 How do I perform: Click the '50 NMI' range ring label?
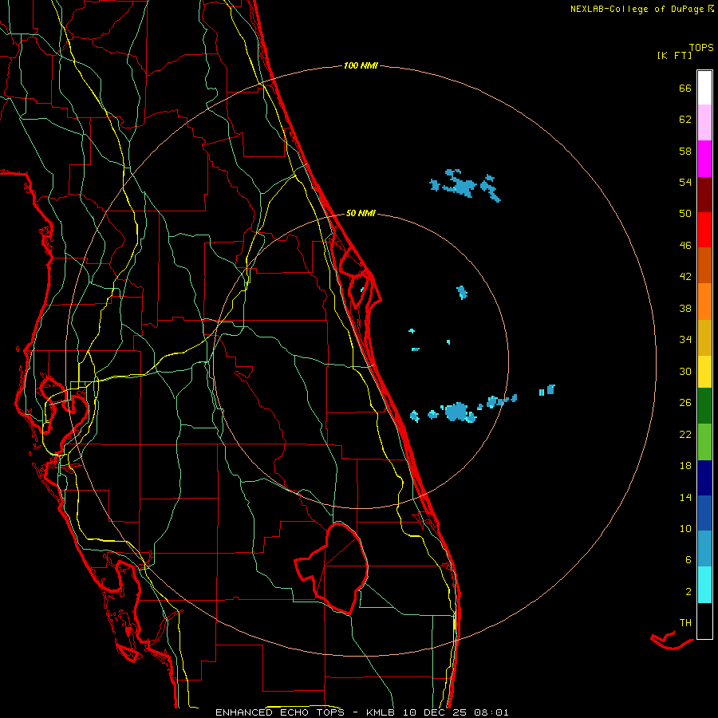point(361,213)
